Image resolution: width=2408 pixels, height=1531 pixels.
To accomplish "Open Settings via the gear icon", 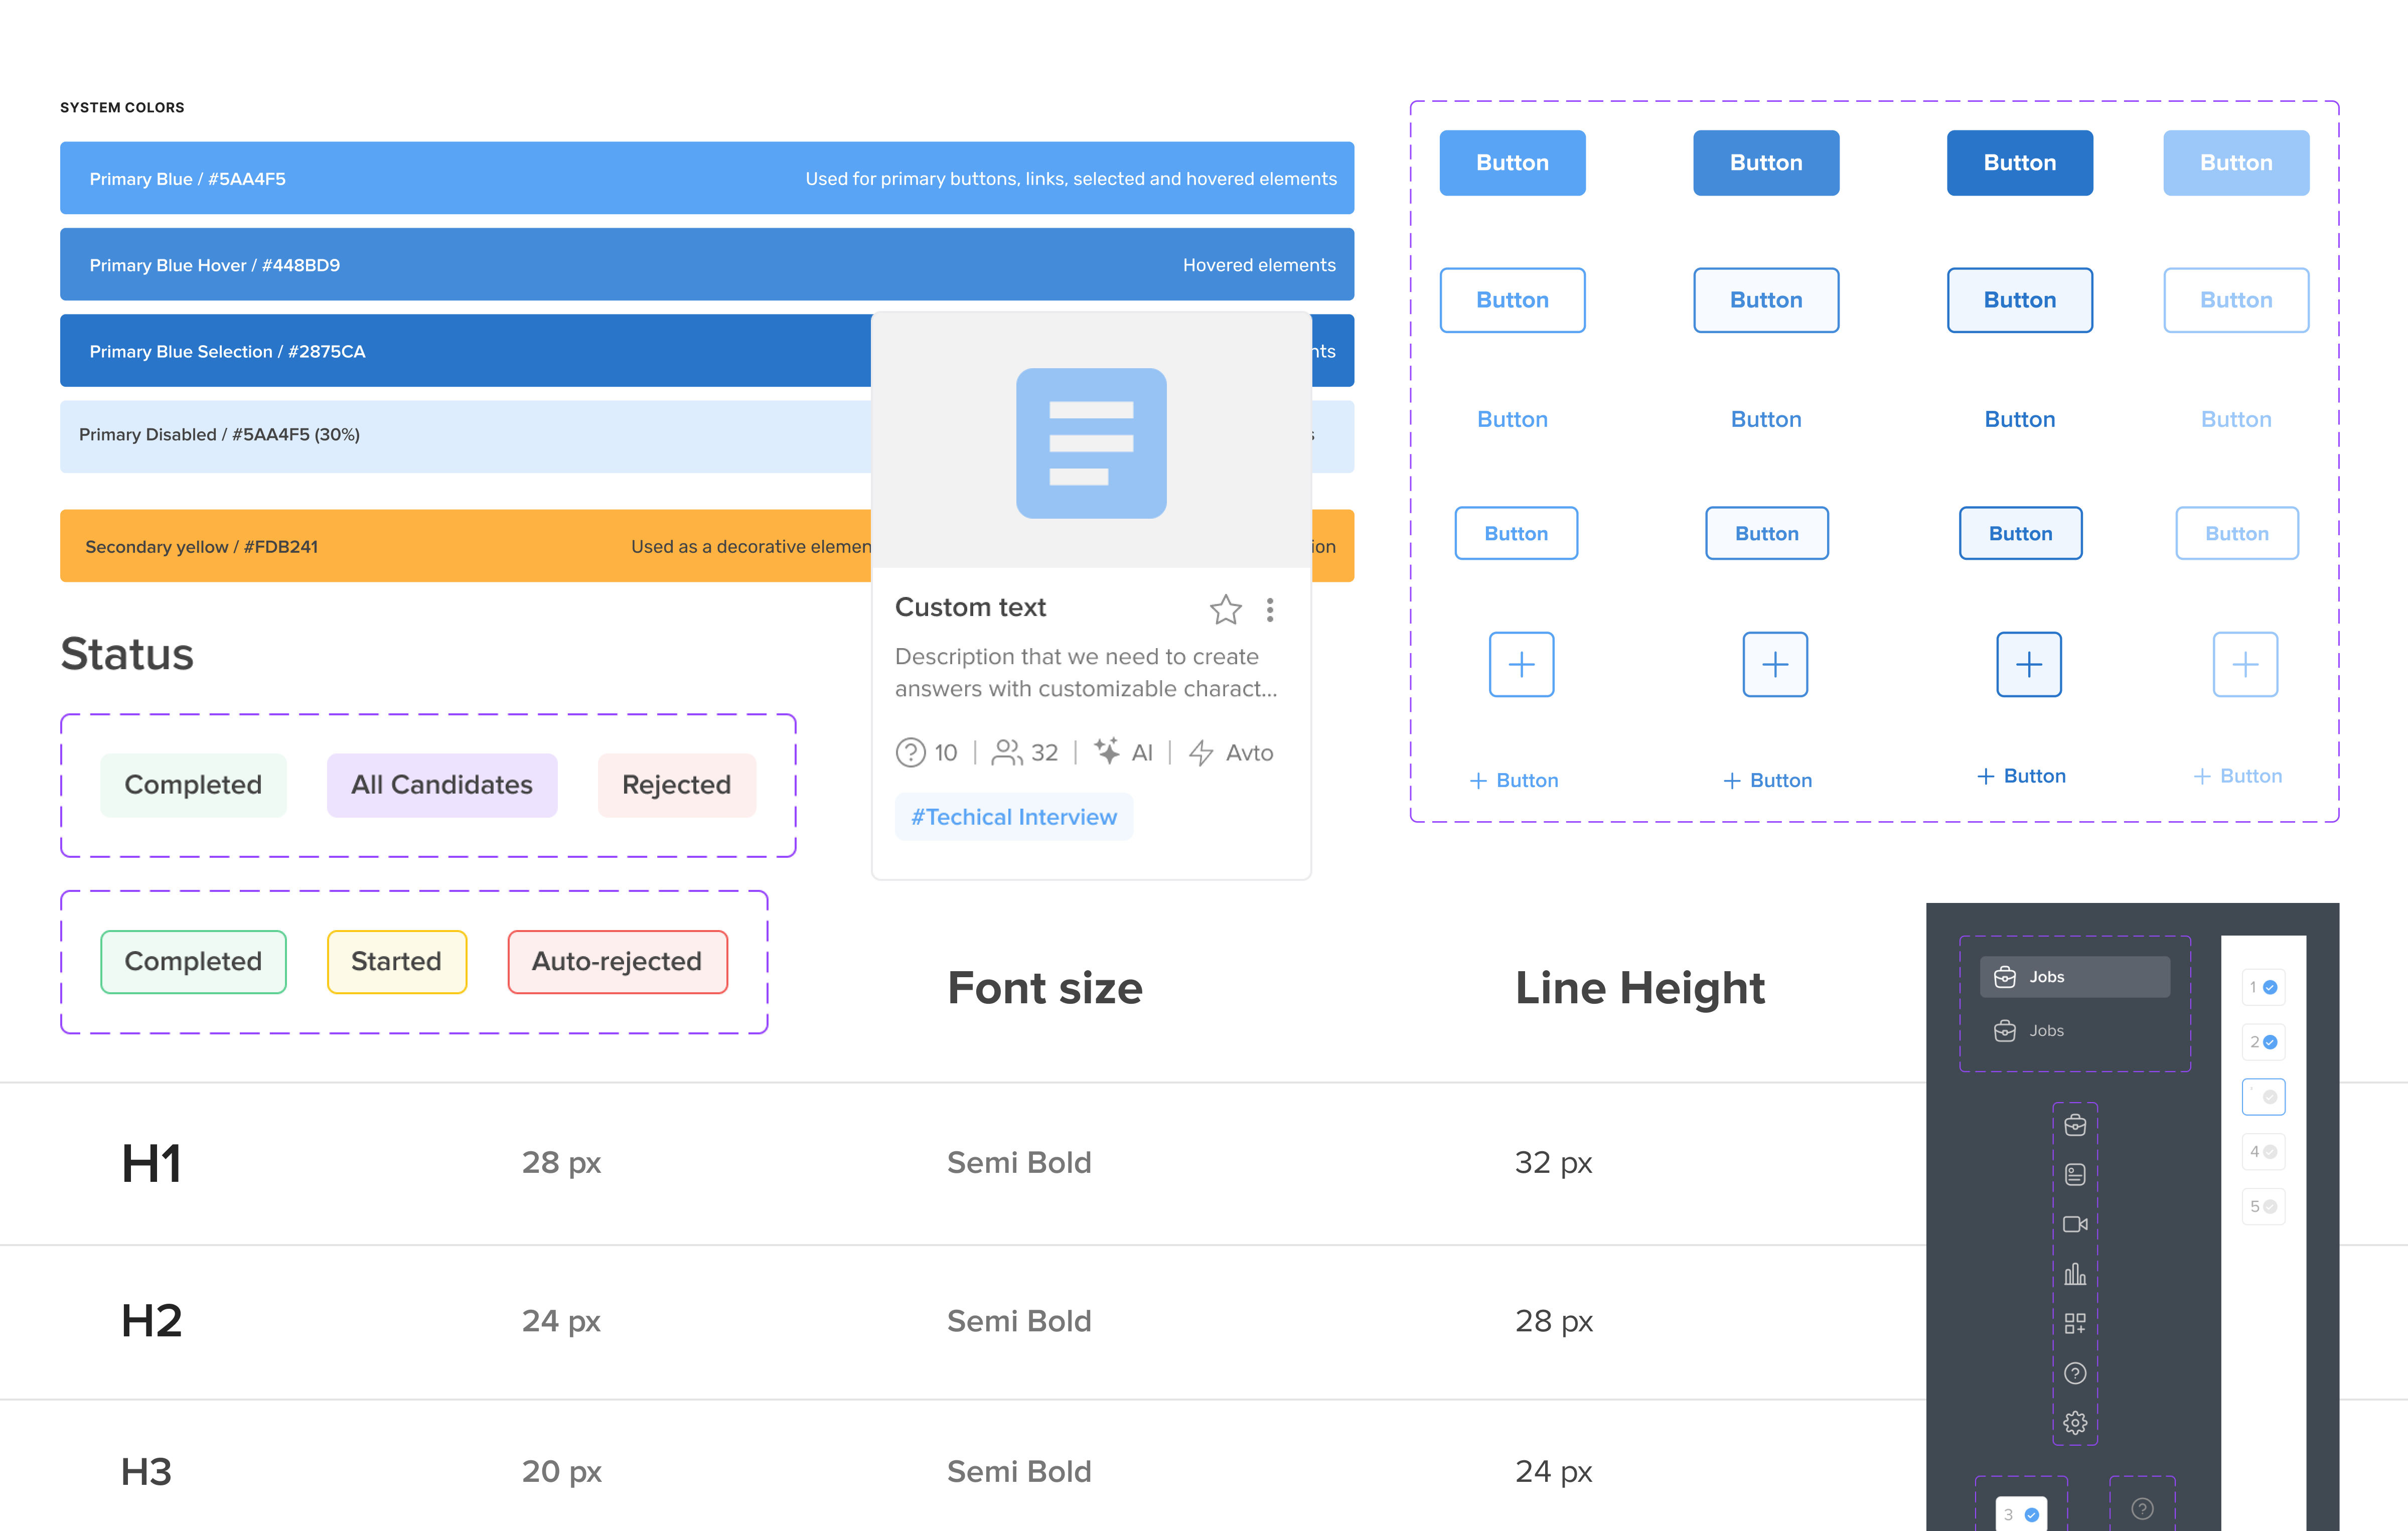I will click(x=2075, y=1422).
